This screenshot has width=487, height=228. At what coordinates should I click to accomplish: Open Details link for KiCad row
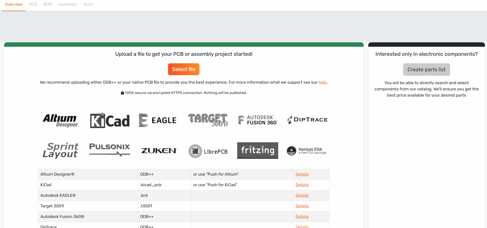tap(302, 185)
